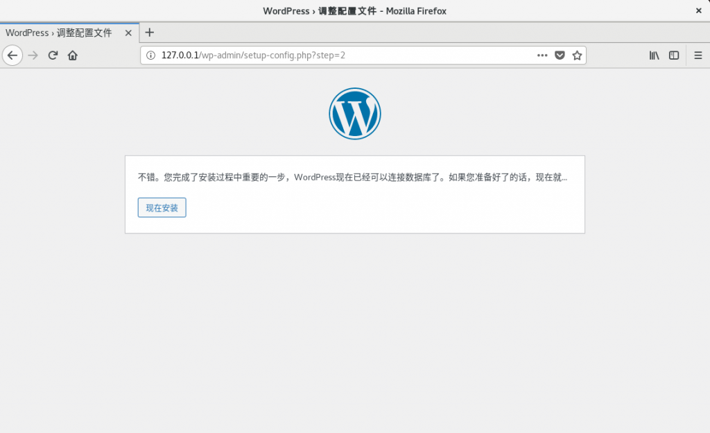Click the 现在安装 button
The width and height of the screenshot is (710, 433).
click(x=162, y=207)
